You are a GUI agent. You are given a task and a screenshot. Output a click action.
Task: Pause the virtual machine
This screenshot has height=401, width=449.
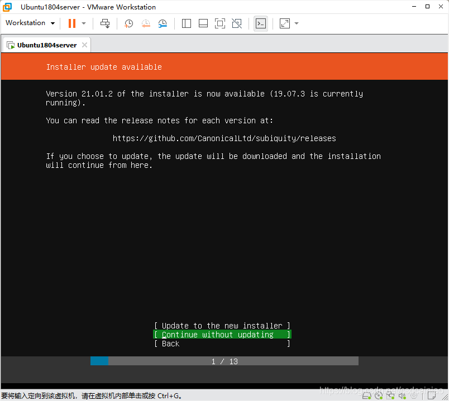[72, 23]
